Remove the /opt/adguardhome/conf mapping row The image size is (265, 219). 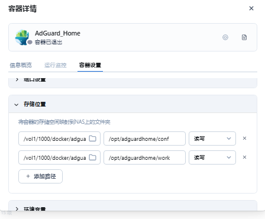(x=244, y=139)
